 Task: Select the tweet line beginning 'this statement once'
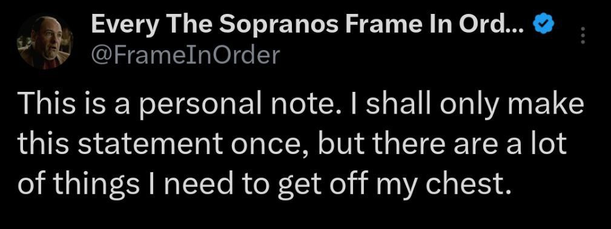click(291, 144)
